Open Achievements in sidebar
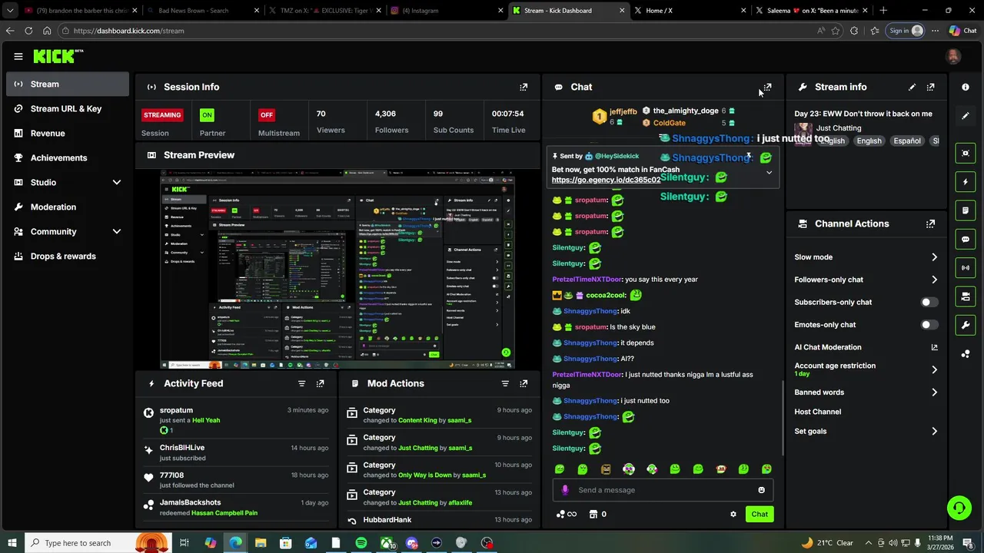 coord(68,157)
